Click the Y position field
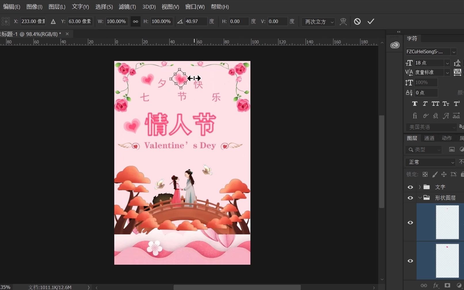This screenshot has height=290, width=464. click(80, 21)
